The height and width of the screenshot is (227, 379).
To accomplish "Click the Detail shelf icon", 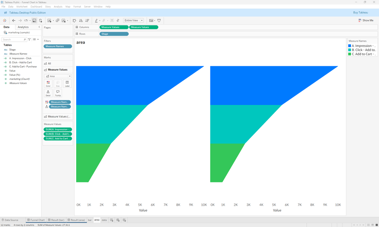I will [48, 94].
